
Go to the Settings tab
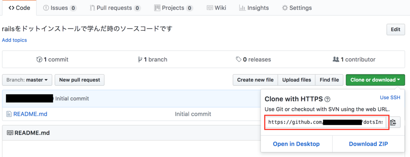(297, 8)
